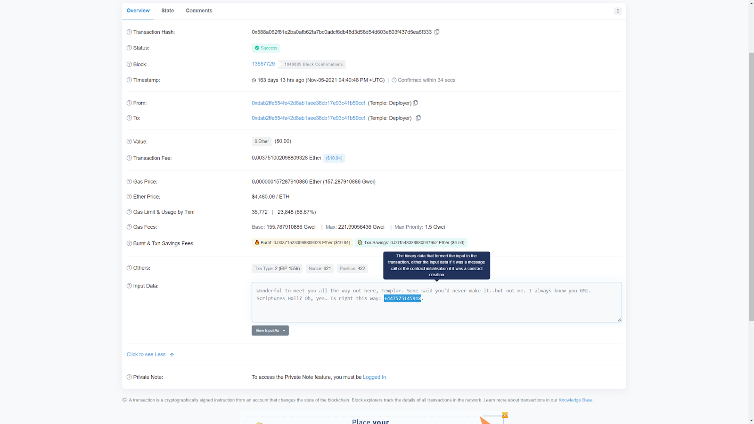The height and width of the screenshot is (424, 754).
Task: Click the Position 422 badge
Action: 352,268
